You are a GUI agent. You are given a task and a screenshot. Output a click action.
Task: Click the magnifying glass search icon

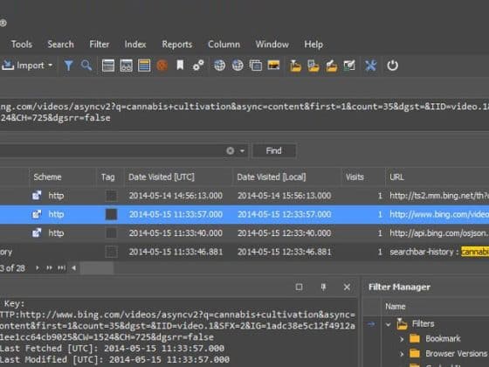86,66
